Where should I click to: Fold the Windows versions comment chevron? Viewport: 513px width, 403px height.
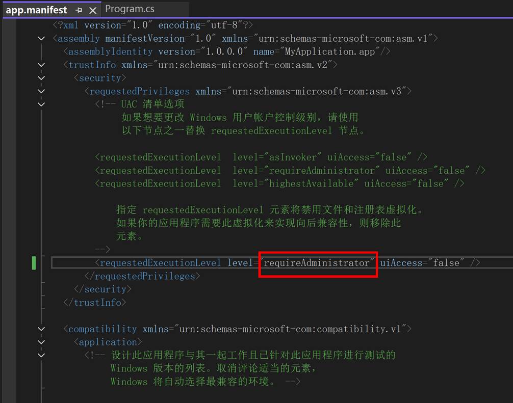(x=41, y=355)
